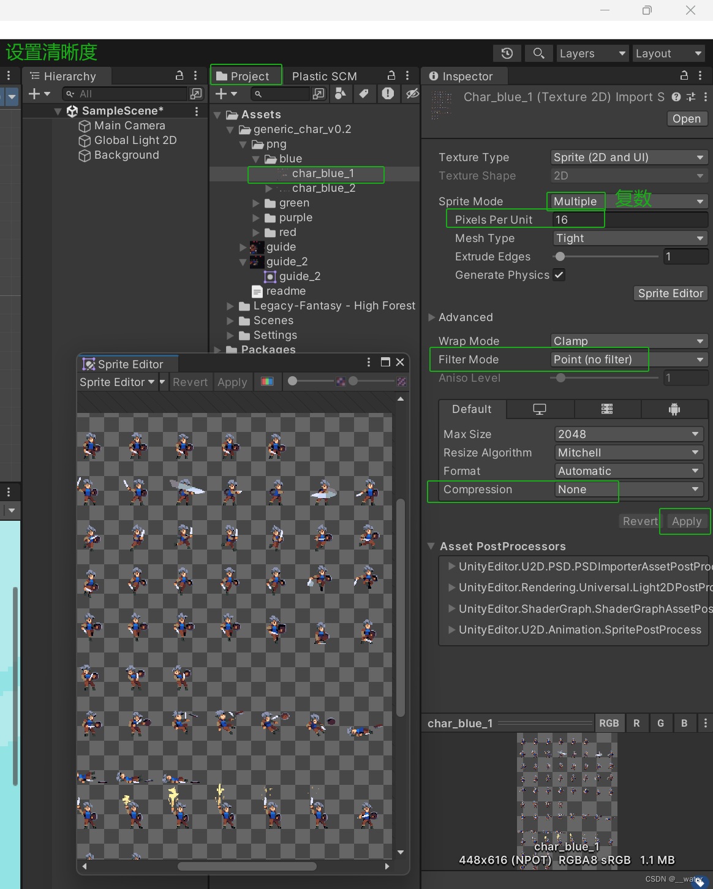This screenshot has width=713, height=889.
Task: Select the Server platform tab icon
Action: click(607, 409)
